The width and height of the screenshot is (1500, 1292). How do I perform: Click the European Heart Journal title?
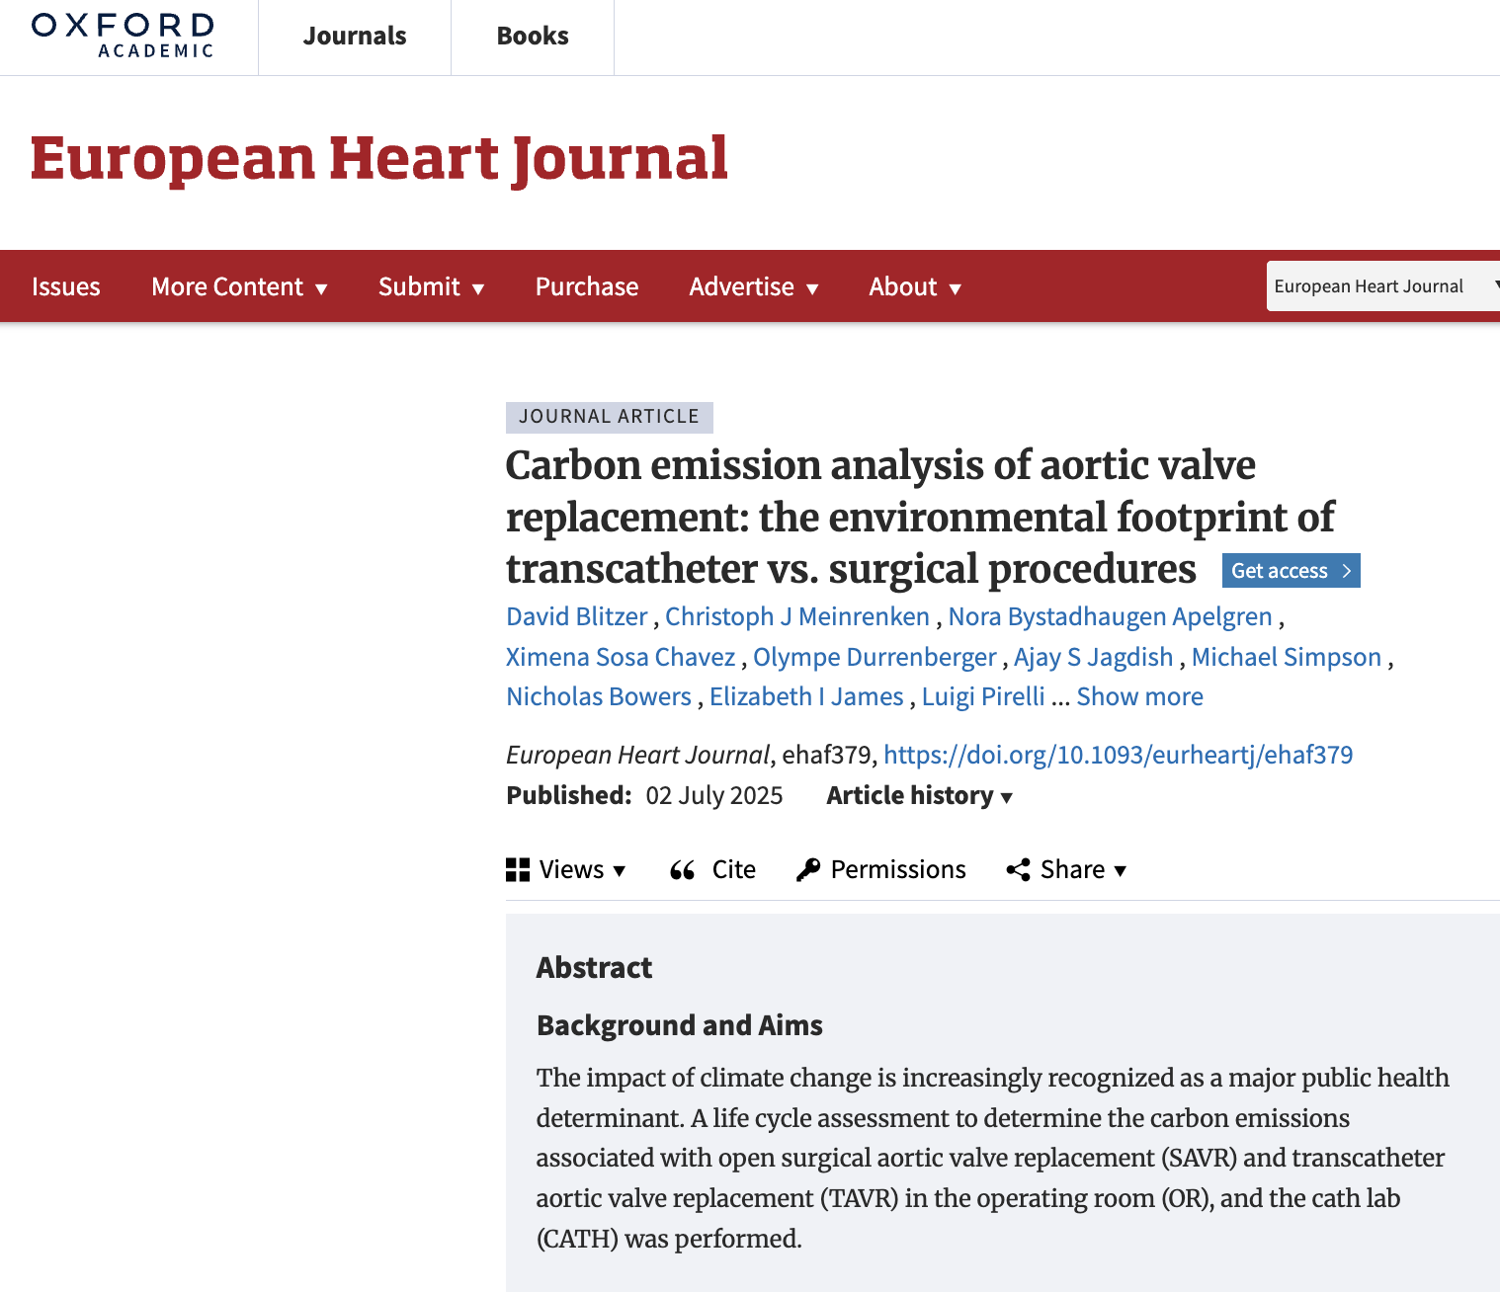379,159
